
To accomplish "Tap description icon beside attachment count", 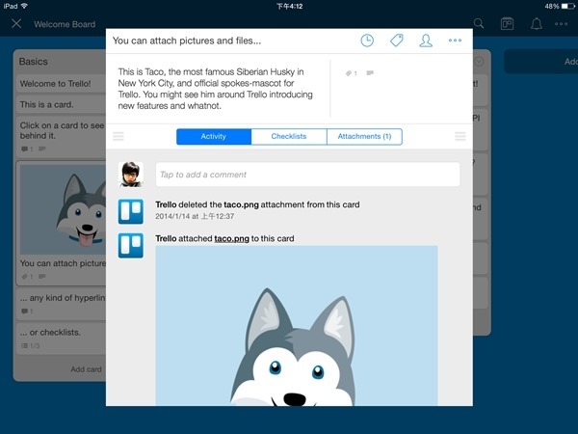I will pyautogui.click(x=370, y=73).
